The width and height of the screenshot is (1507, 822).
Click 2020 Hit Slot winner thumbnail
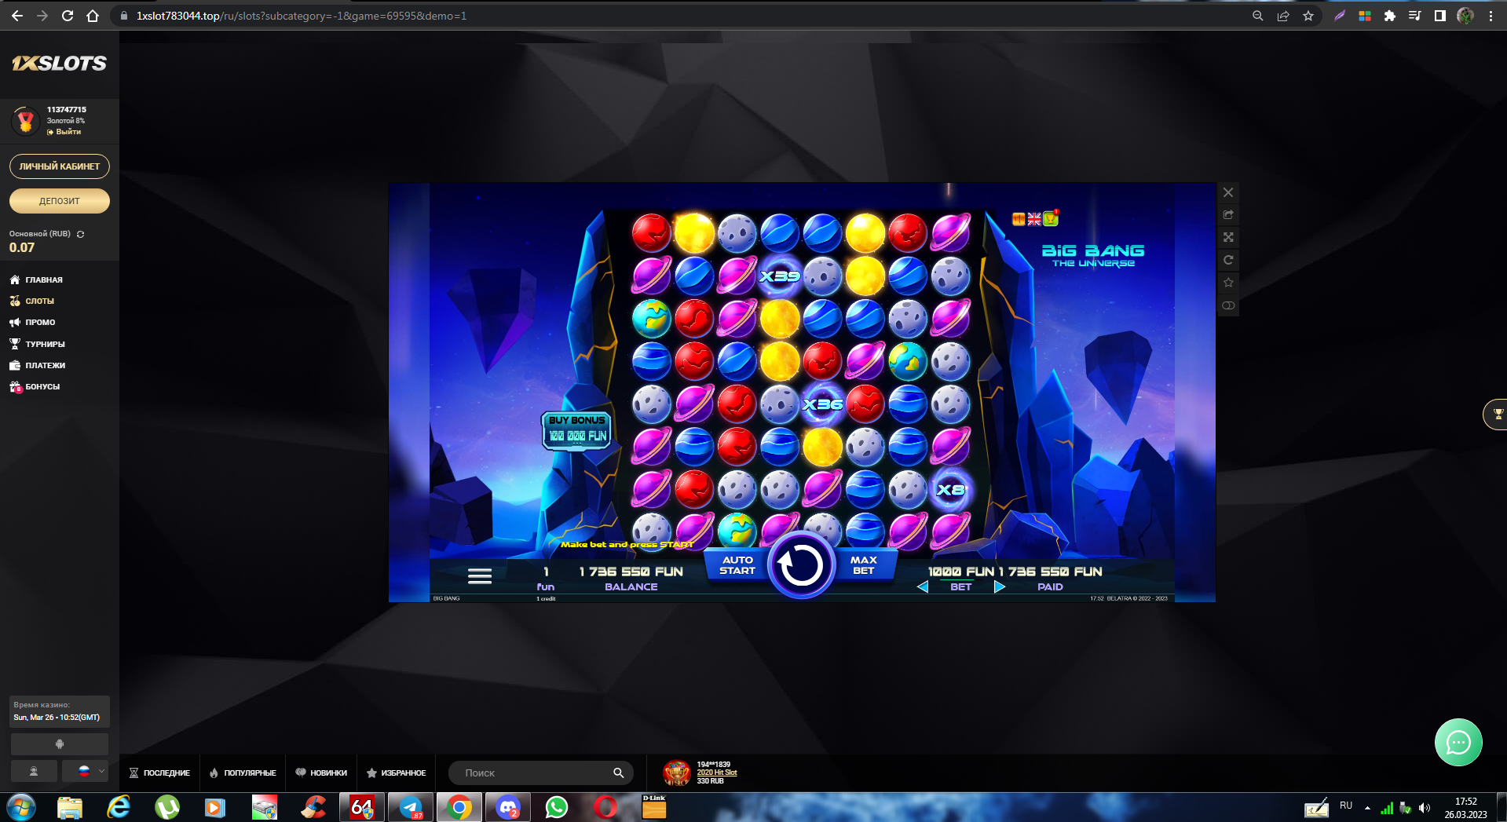click(676, 773)
